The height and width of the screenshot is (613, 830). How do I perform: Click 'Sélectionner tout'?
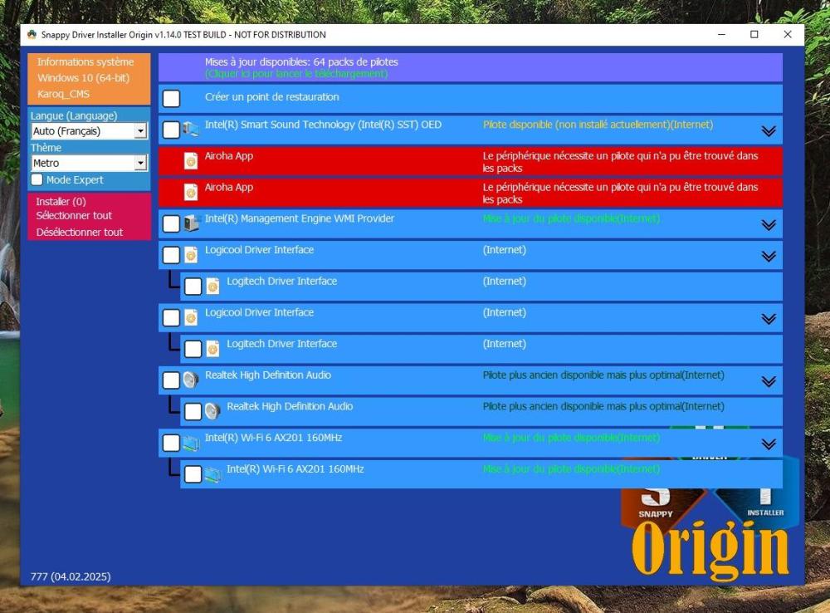(x=74, y=216)
